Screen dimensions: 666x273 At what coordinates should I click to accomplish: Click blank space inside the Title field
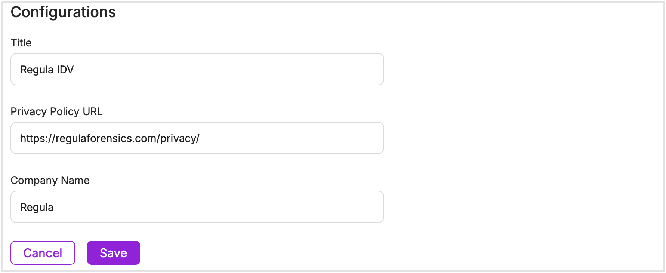coord(262,70)
